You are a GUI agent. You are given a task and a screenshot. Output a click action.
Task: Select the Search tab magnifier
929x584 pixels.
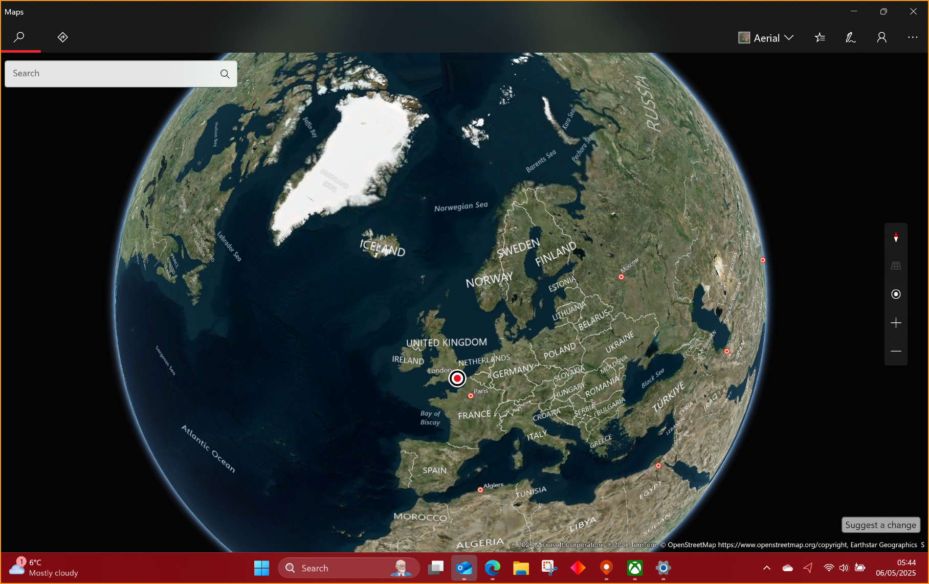point(19,37)
